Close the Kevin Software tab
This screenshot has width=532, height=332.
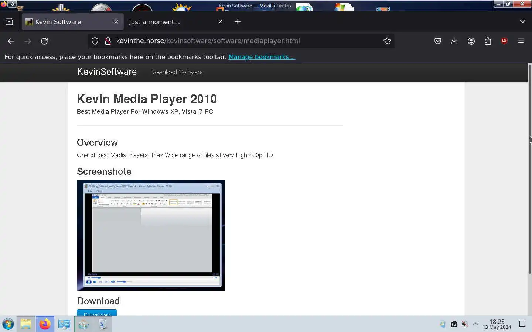pos(116,22)
